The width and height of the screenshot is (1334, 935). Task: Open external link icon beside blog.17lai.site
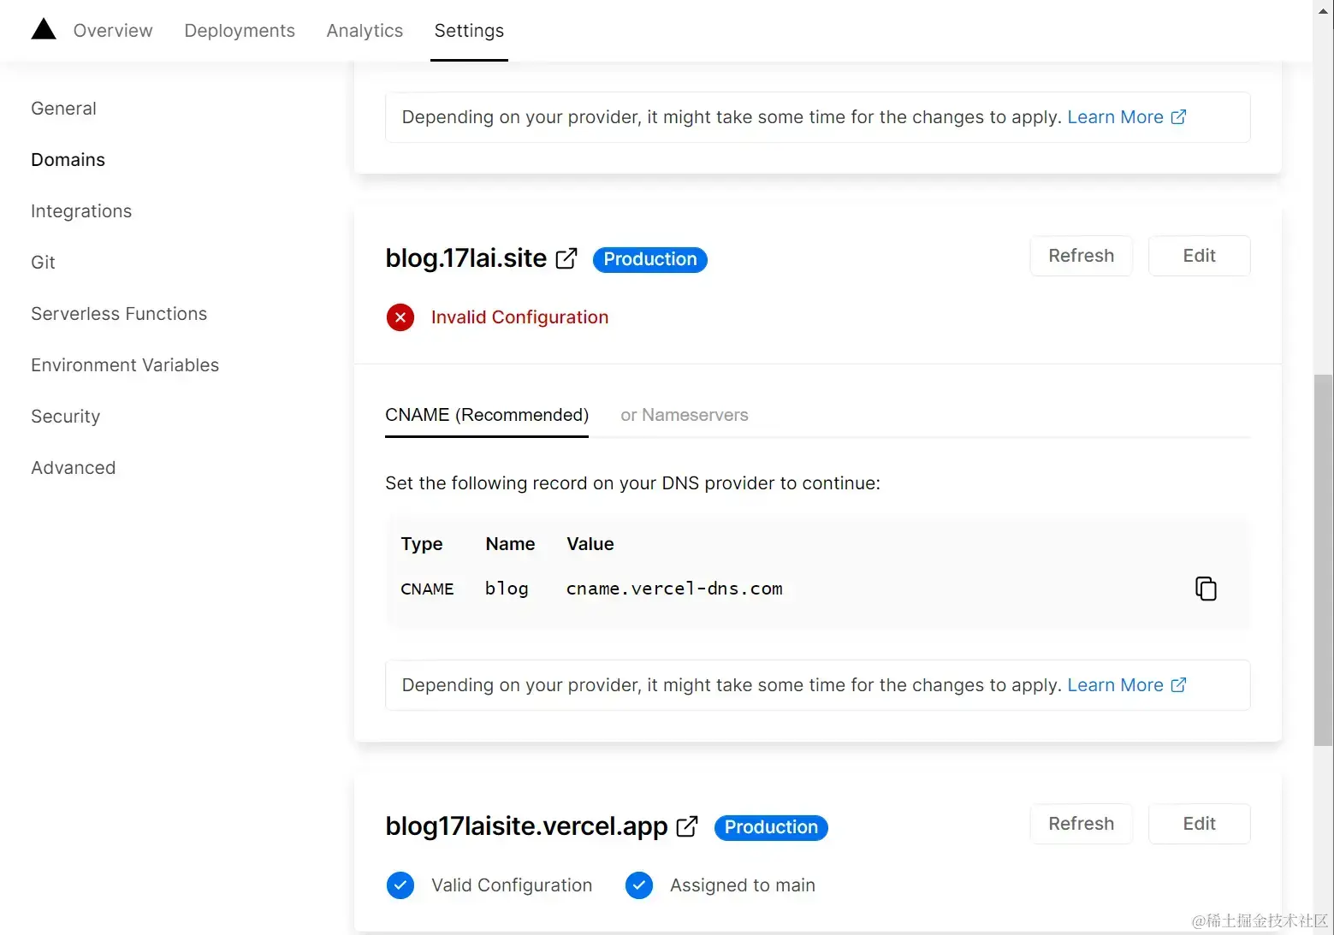566,258
